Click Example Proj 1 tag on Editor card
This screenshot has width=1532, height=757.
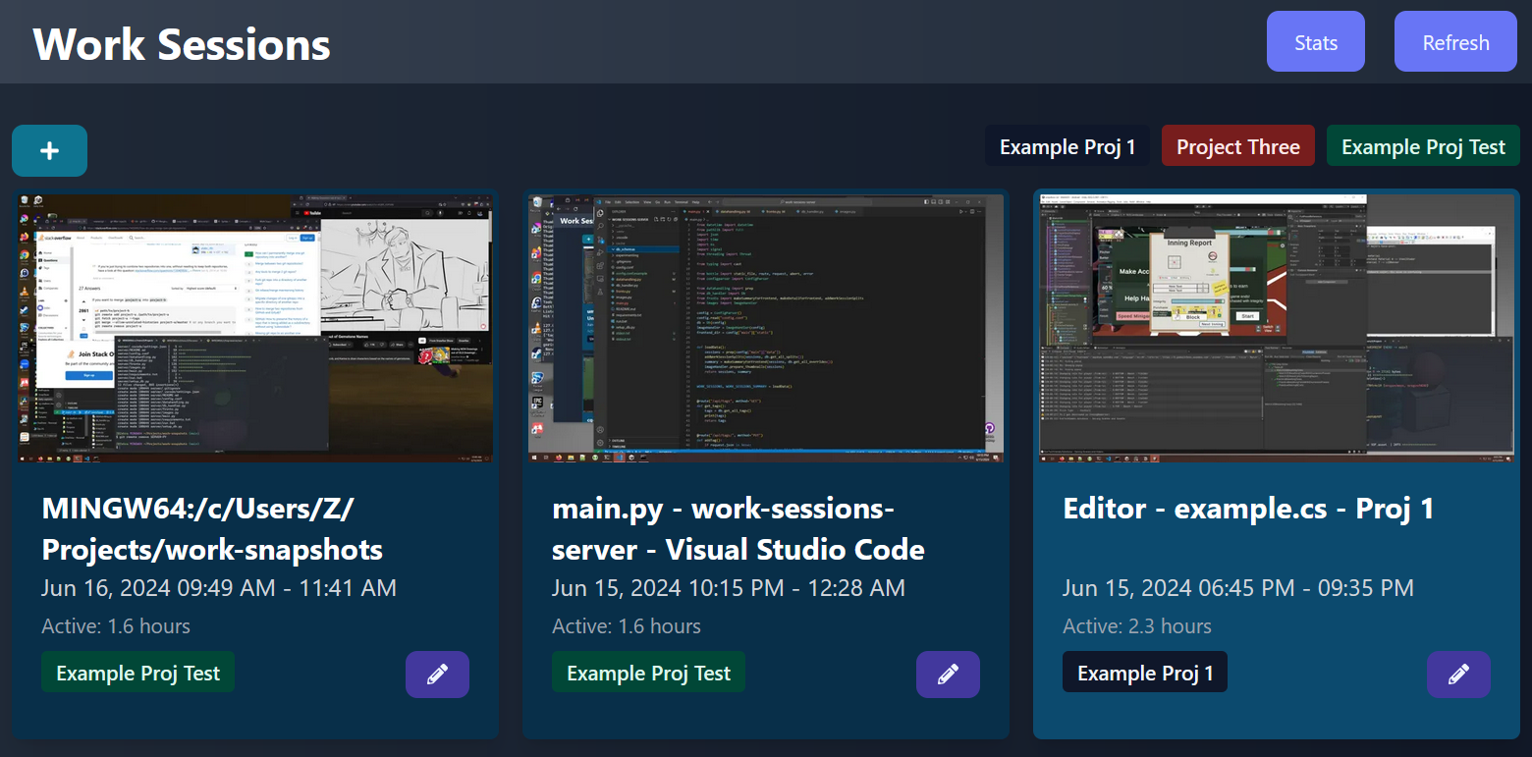coord(1145,673)
